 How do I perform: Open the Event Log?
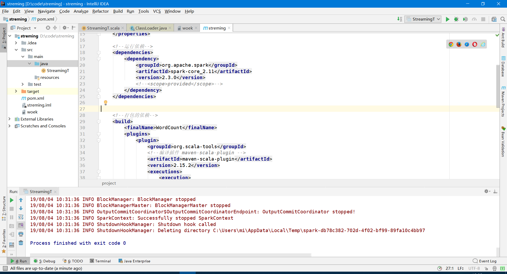(x=485, y=261)
